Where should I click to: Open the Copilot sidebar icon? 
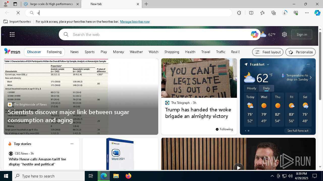[317, 13]
